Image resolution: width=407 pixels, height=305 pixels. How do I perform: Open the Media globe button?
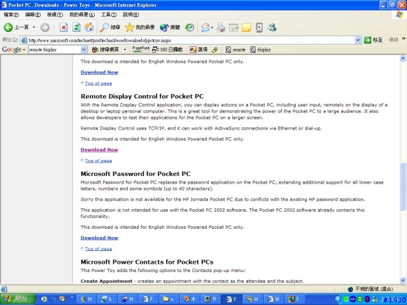(x=170, y=27)
